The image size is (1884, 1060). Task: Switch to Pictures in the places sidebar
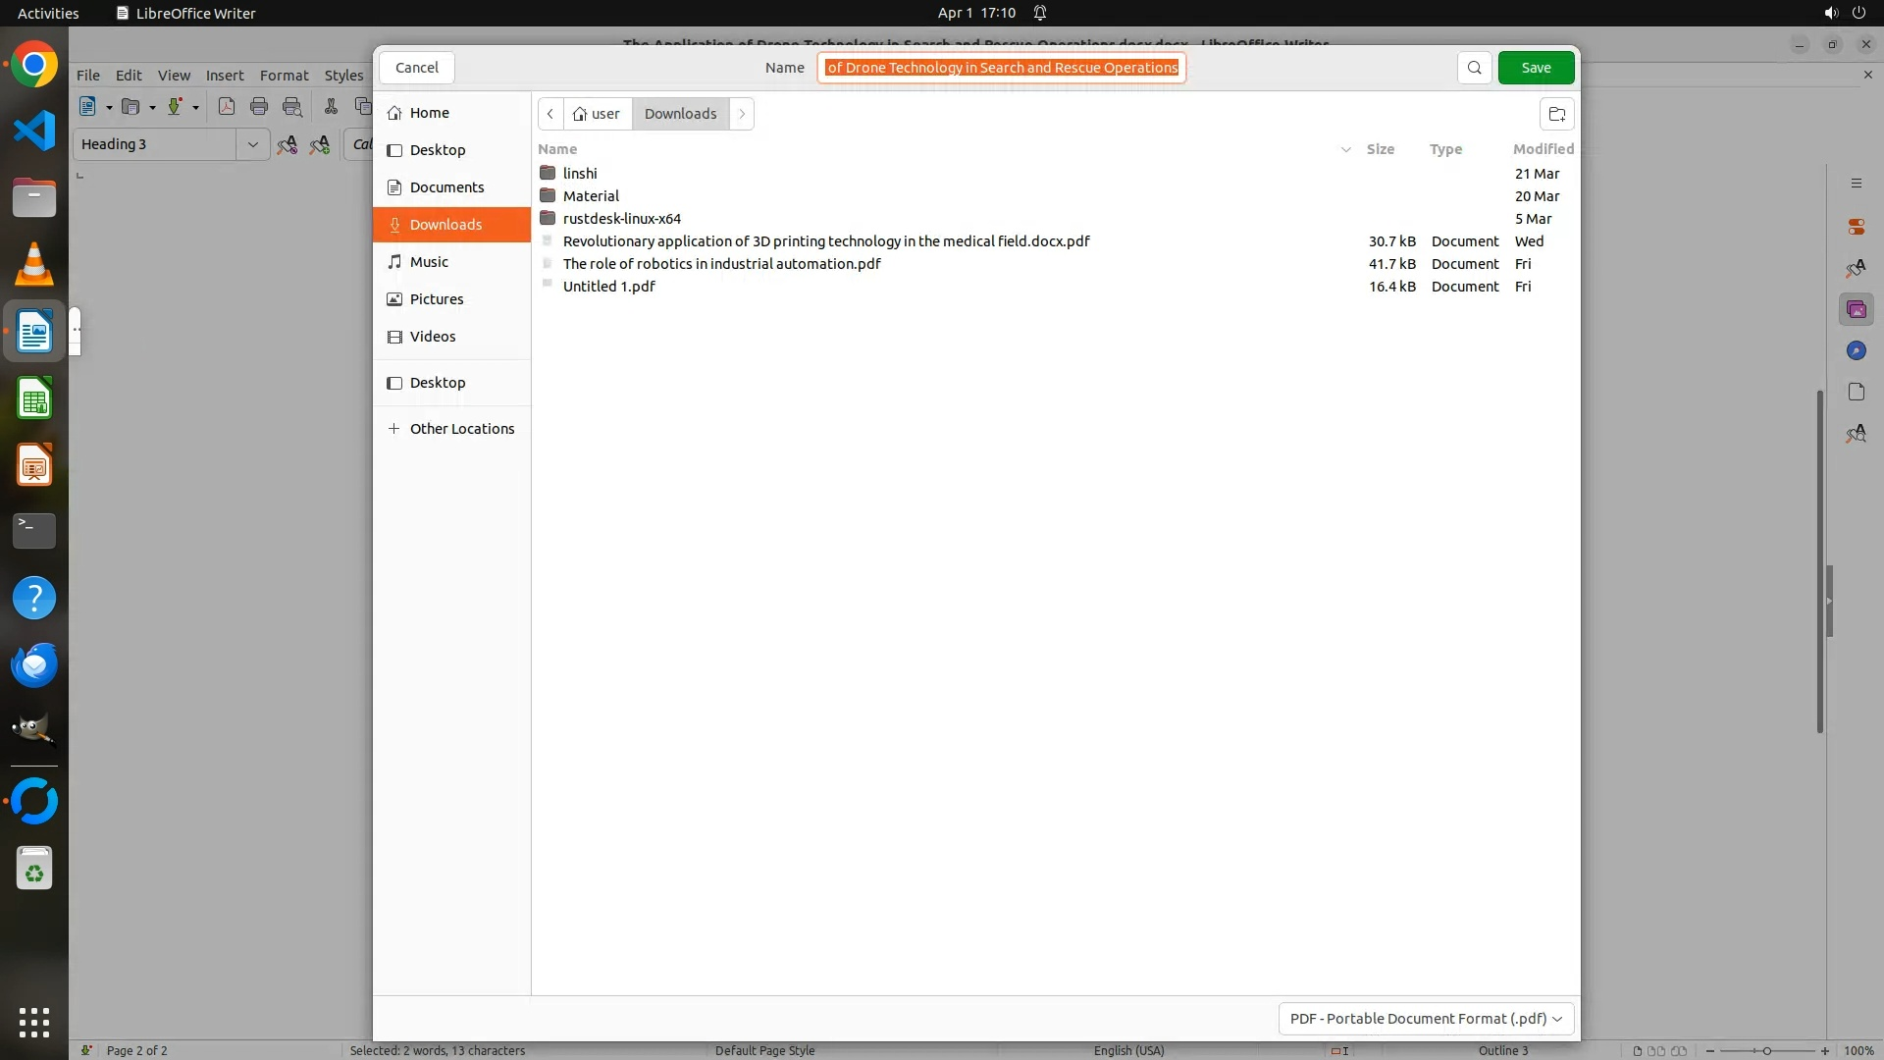point(437,299)
